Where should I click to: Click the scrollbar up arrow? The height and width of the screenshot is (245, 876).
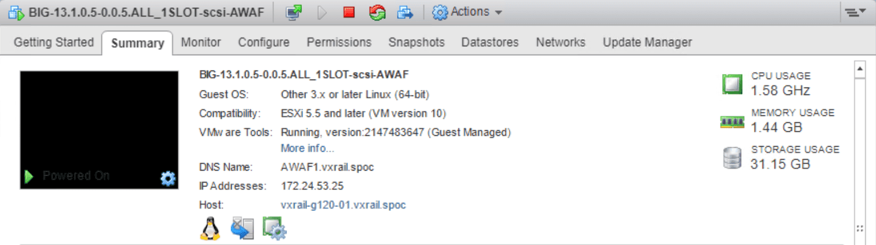tap(861, 69)
